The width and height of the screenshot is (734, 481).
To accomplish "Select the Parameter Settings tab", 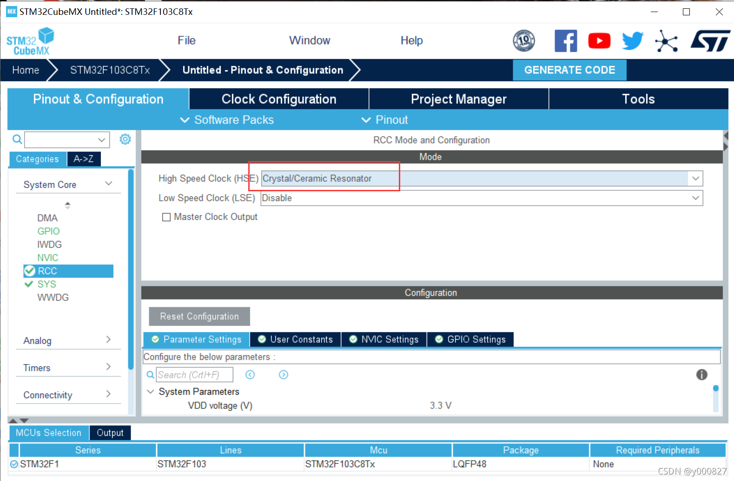I will point(197,339).
